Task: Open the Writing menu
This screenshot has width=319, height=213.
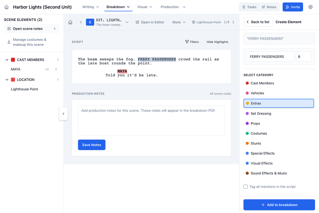Action: point(91,7)
